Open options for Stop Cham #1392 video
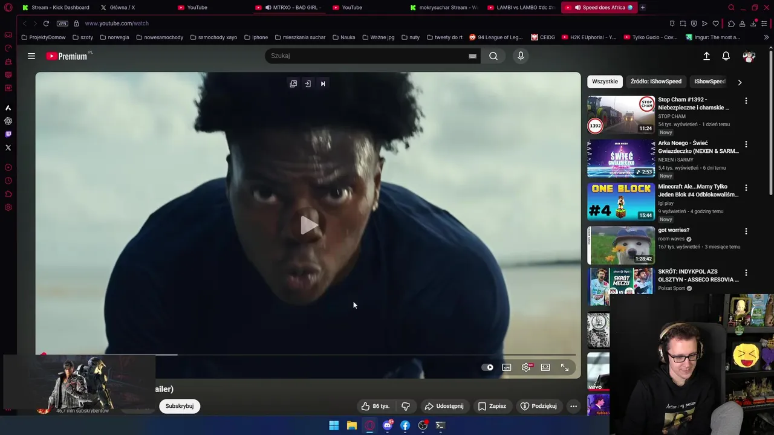Viewport: 774px width, 435px height. (x=746, y=101)
